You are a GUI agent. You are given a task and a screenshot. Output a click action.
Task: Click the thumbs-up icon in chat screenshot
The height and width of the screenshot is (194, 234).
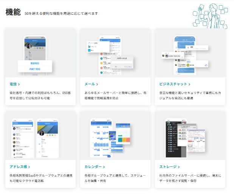pos(207,65)
